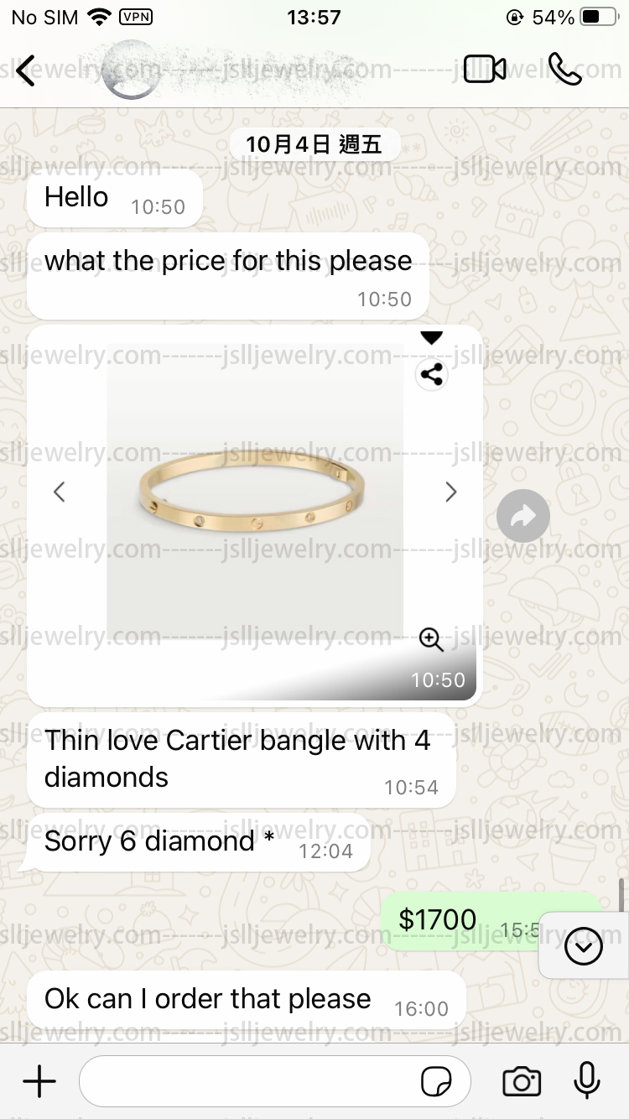Show previous image with left chevron
Image resolution: width=629 pixels, height=1119 pixels.
59,492
